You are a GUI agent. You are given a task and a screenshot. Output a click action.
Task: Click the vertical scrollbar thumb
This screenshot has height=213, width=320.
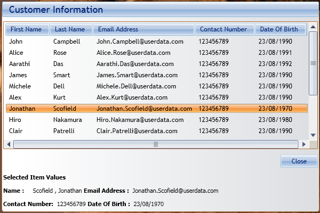(313, 63)
